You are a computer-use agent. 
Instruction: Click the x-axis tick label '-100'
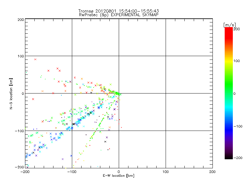[72, 172]
